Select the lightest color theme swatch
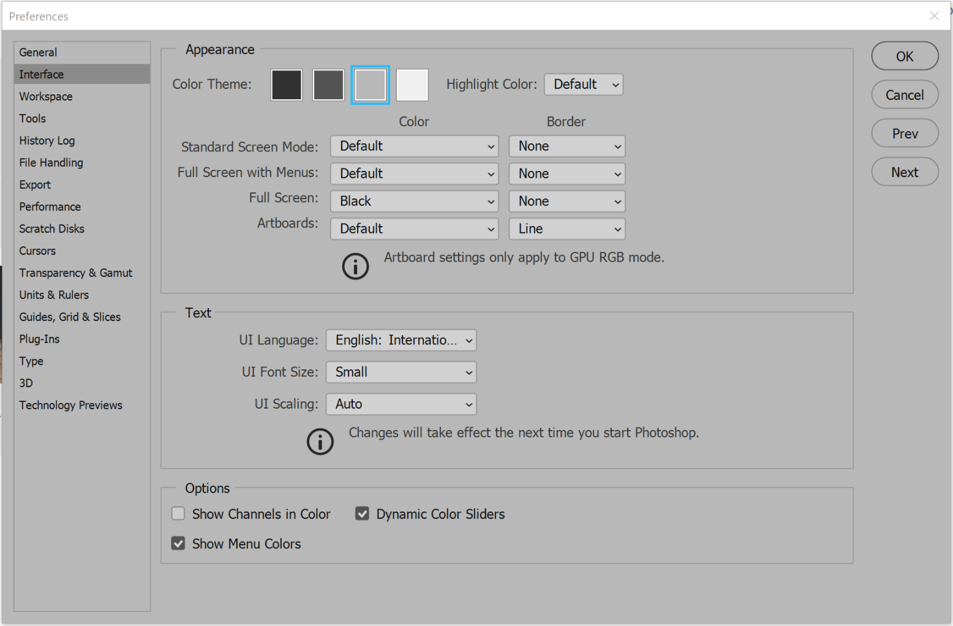This screenshot has width=953, height=626. (x=412, y=85)
